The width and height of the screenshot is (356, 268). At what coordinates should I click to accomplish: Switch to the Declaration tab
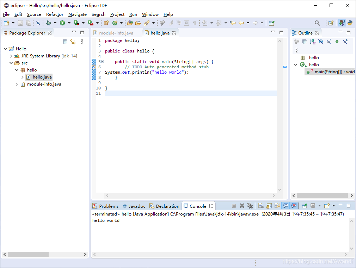(164, 206)
